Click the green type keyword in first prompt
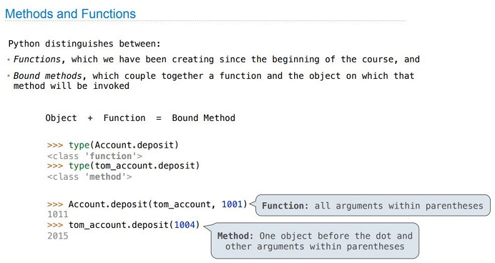The image size is (495, 263). [79, 145]
